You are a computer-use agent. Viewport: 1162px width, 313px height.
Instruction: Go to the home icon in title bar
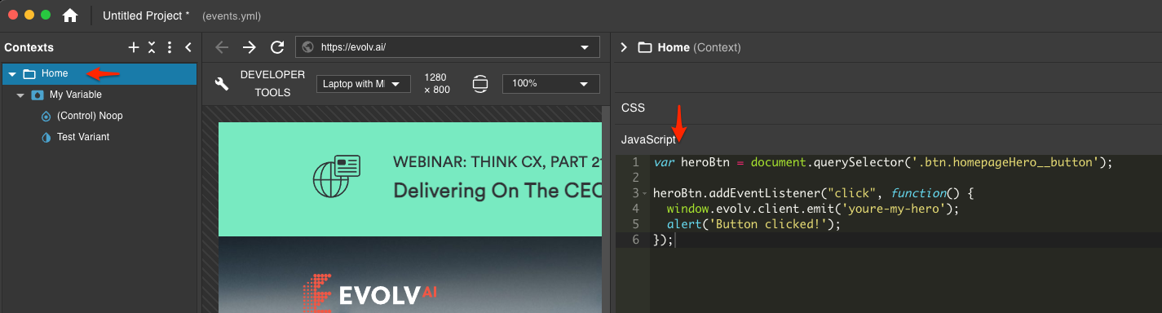pyautogui.click(x=70, y=15)
